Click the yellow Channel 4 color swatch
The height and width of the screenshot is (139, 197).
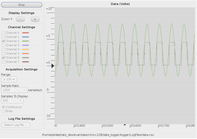25,49
